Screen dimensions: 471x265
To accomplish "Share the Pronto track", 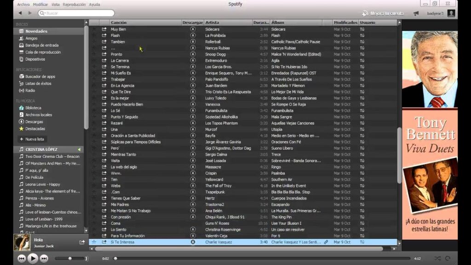I will 104,54.
